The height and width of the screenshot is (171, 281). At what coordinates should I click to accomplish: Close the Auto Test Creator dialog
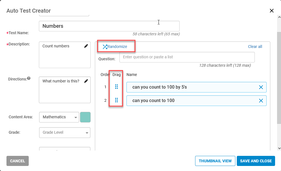pos(272,11)
